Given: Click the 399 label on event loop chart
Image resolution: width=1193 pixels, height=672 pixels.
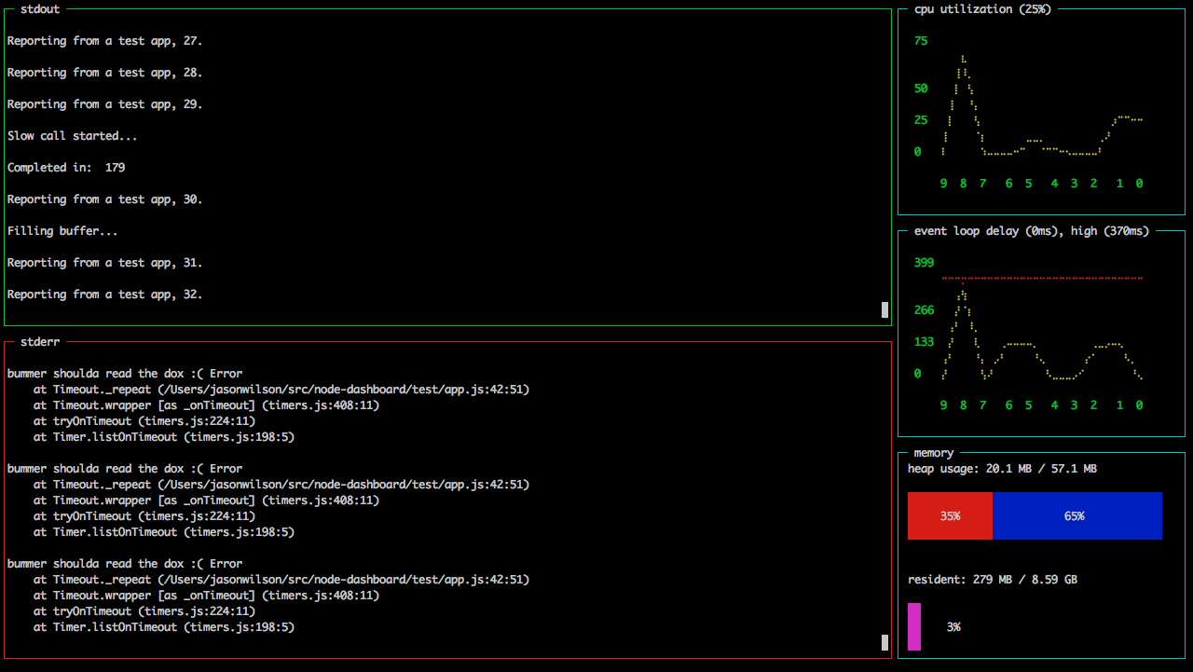Looking at the screenshot, I should point(924,263).
